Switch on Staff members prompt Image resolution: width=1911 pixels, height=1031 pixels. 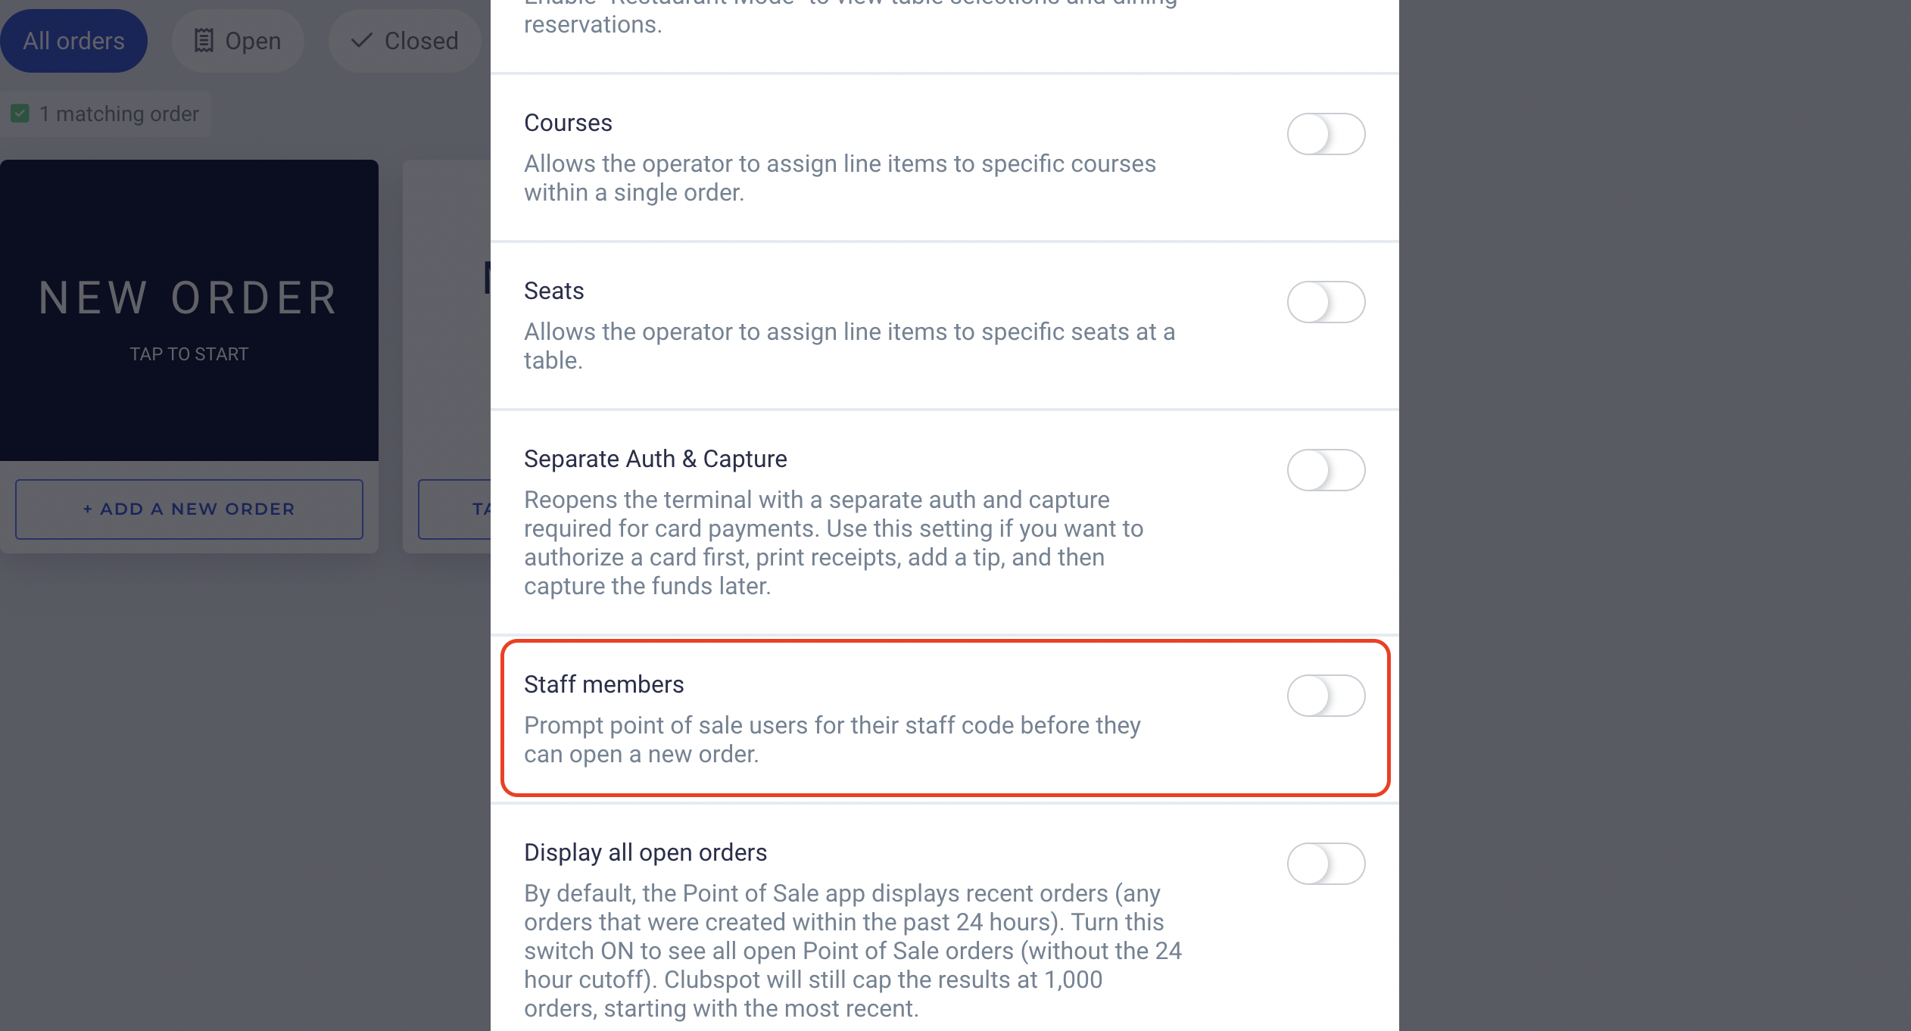(x=1326, y=696)
